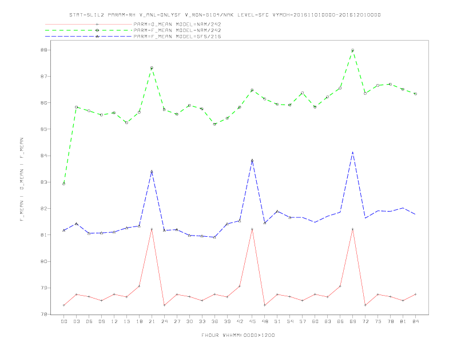Click x-axis tick label 54
This screenshot has height=350, width=453.
click(x=290, y=321)
